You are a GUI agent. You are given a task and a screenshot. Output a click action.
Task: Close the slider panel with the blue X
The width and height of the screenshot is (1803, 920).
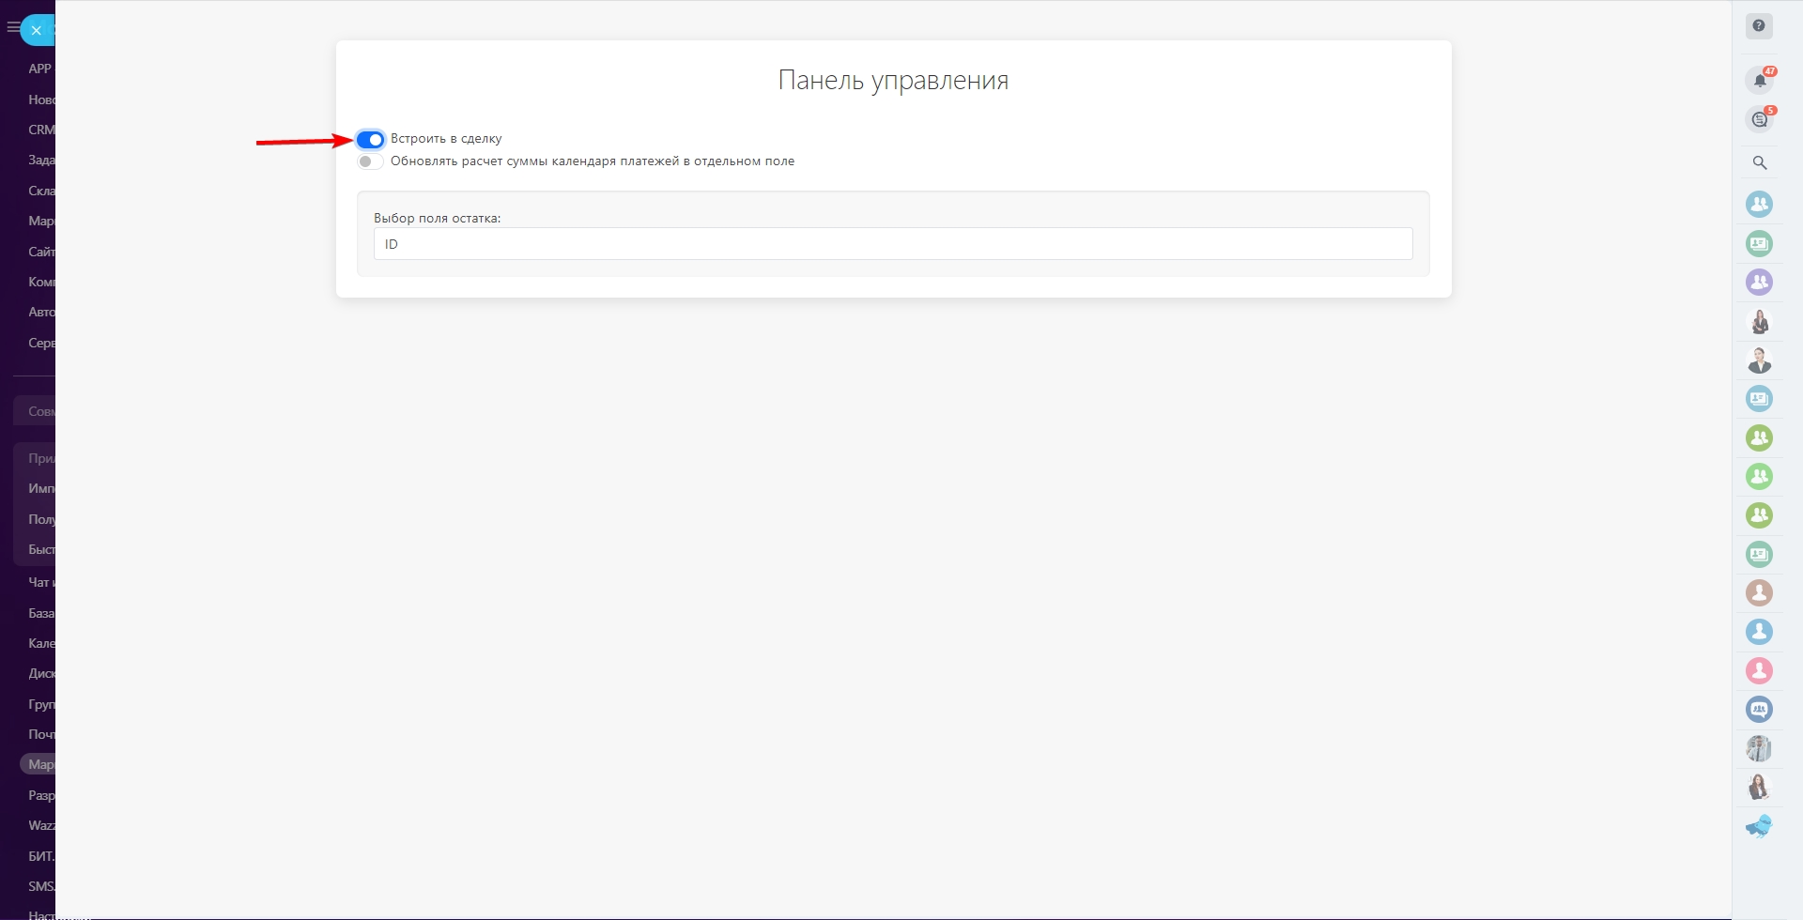37,30
